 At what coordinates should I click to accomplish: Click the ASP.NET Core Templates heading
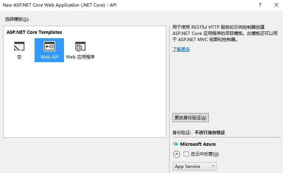point(34,32)
